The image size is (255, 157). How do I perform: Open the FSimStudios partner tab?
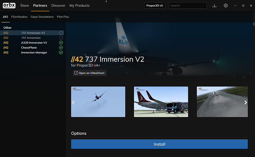[x=19, y=17]
